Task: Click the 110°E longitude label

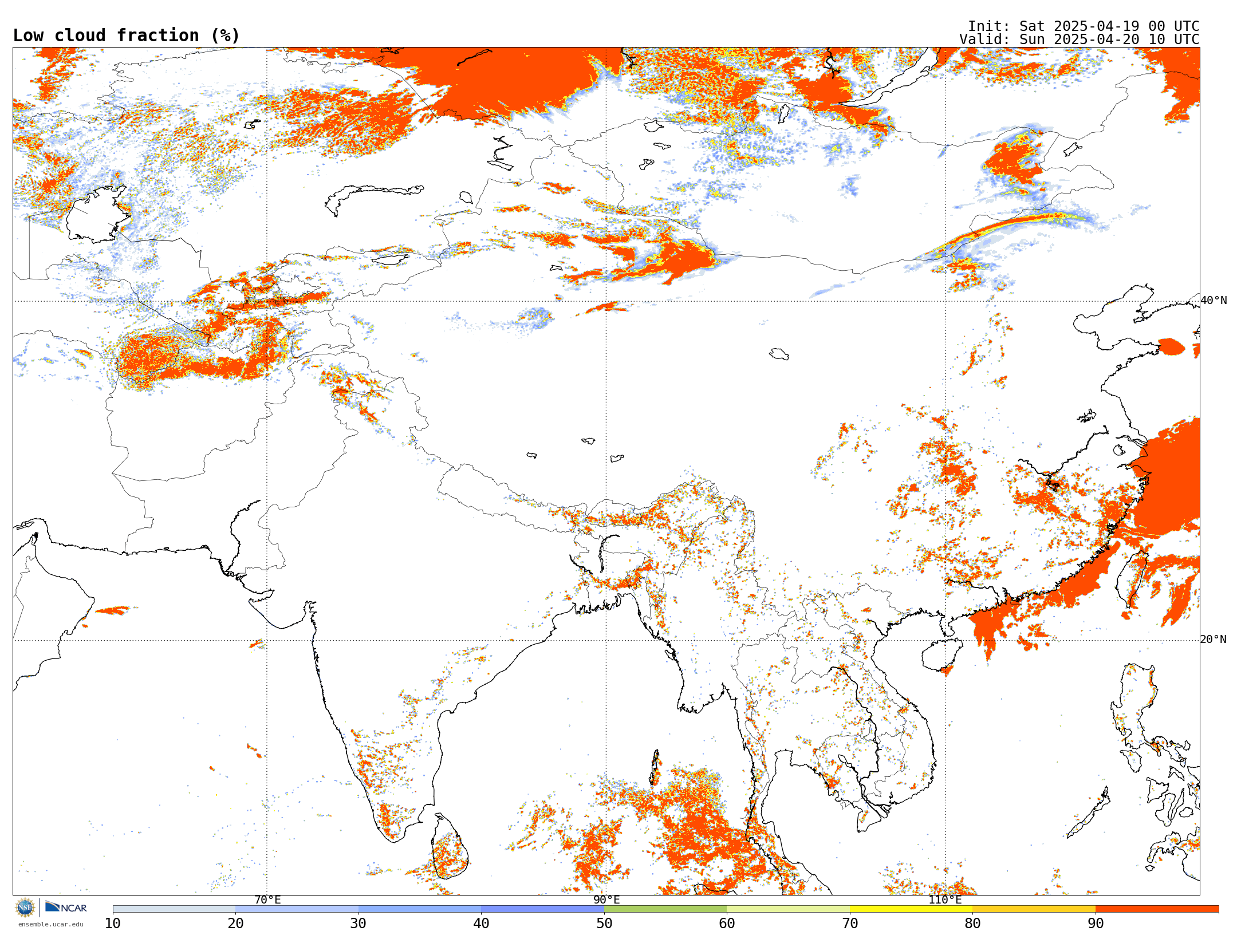Action: (x=945, y=900)
